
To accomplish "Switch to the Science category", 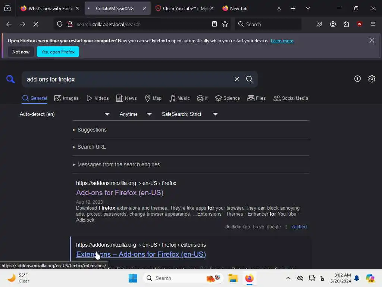I will click(227, 98).
